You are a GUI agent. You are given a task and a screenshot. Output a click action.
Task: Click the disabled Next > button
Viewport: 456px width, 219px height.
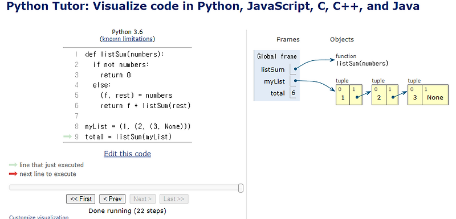[142, 199]
